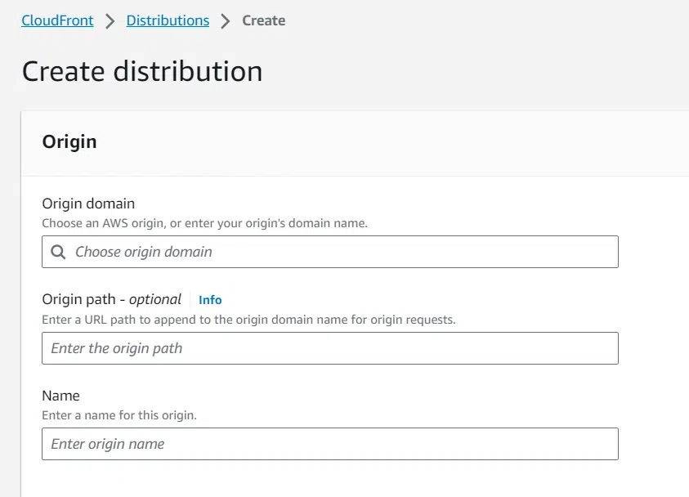Select the Create breadcrumb item
689x497 pixels.
[263, 20]
